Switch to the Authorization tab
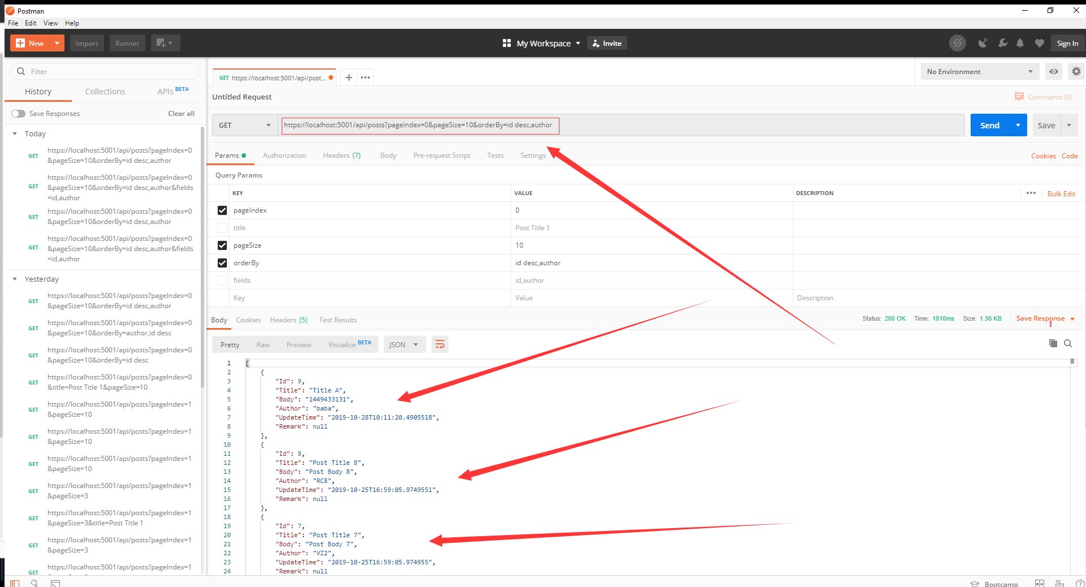Image resolution: width=1086 pixels, height=587 pixels. pos(285,156)
